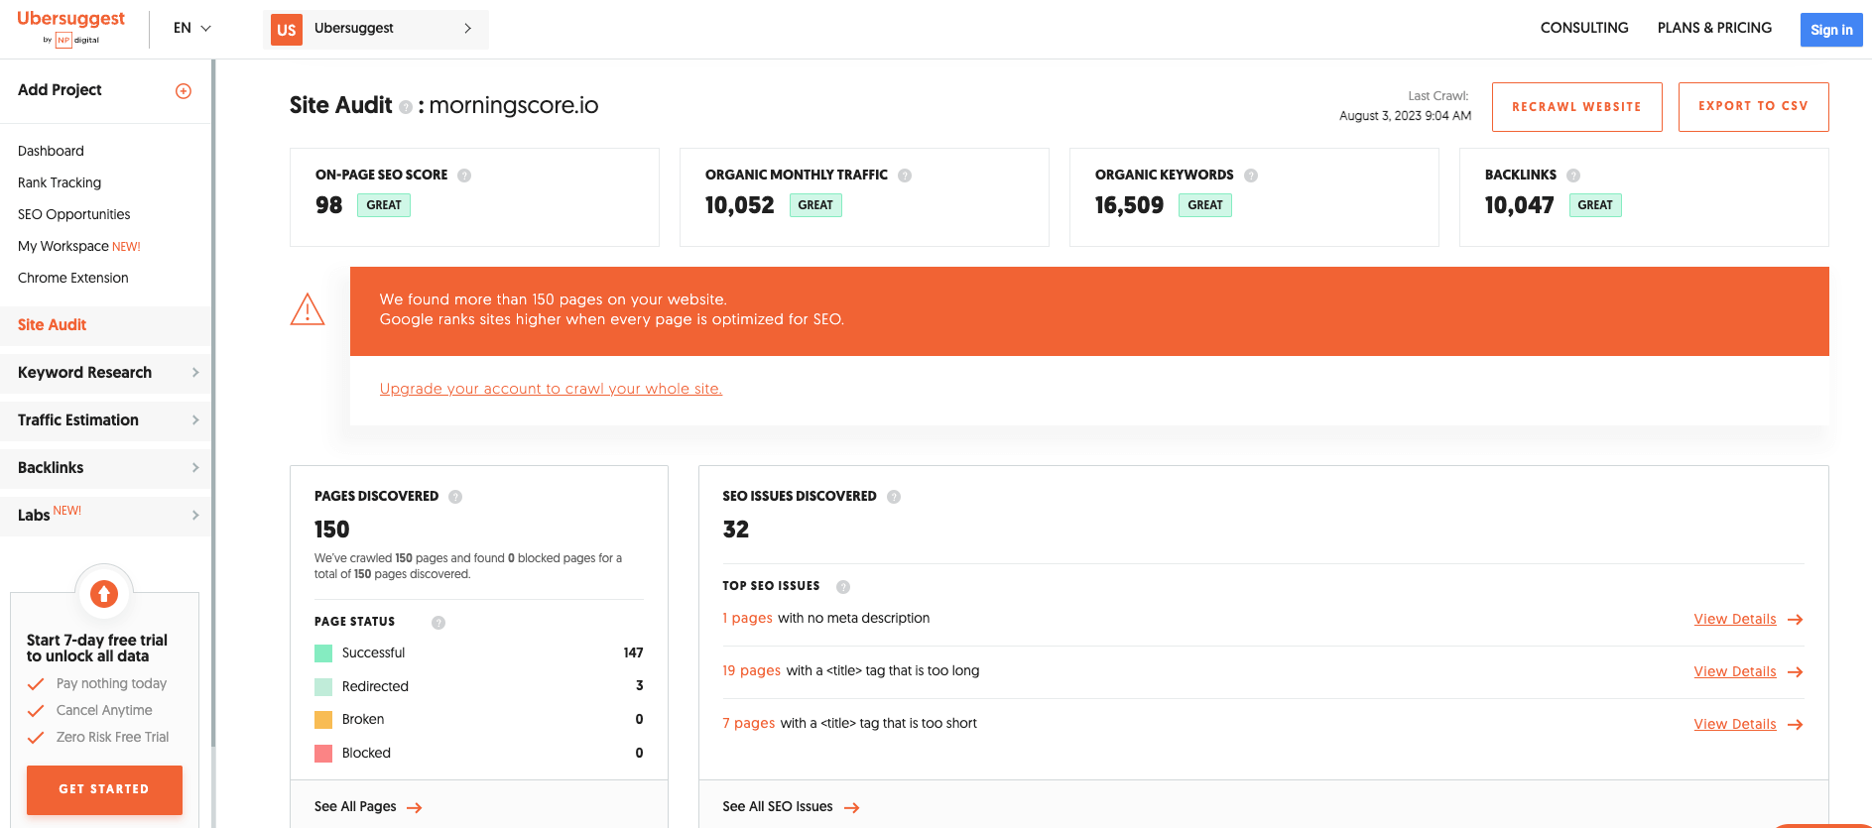The height and width of the screenshot is (828, 1872).
Task: Click help icon next to On-Page SEO Score
Action: tap(464, 176)
